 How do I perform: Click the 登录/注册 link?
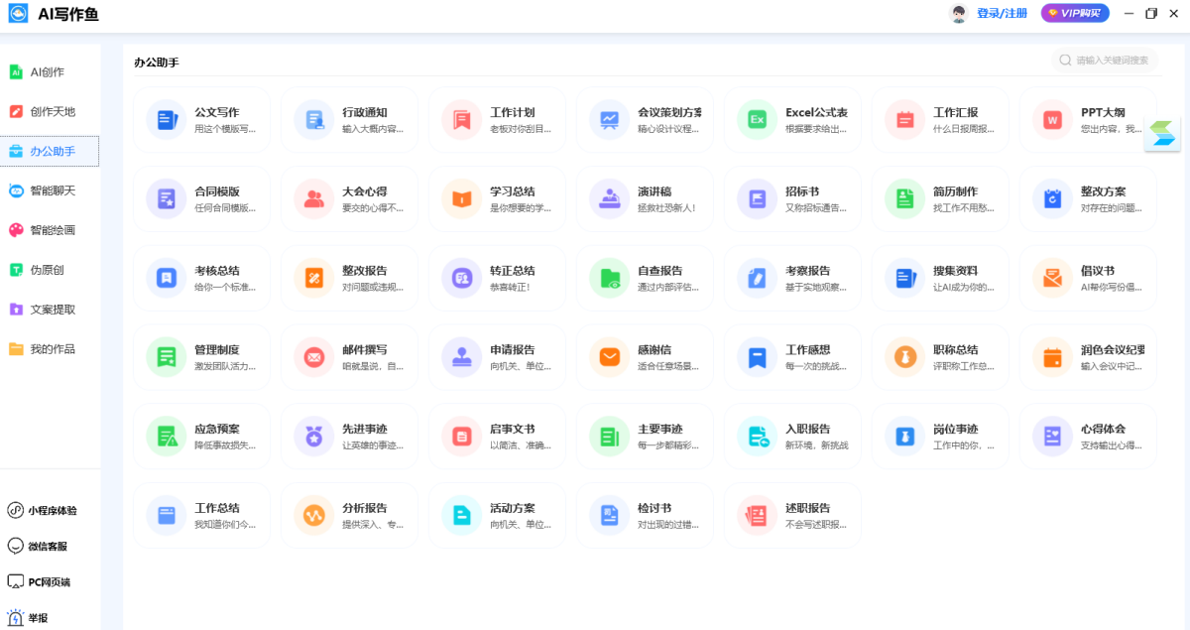coord(1002,14)
